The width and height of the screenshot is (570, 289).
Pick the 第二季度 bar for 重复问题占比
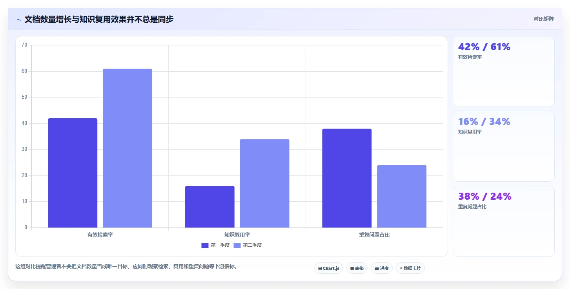[x=402, y=196]
